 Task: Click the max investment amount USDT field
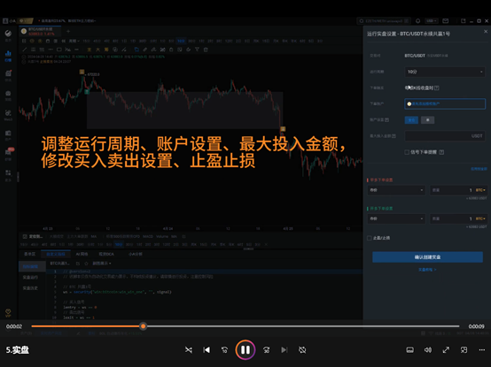click(445, 136)
